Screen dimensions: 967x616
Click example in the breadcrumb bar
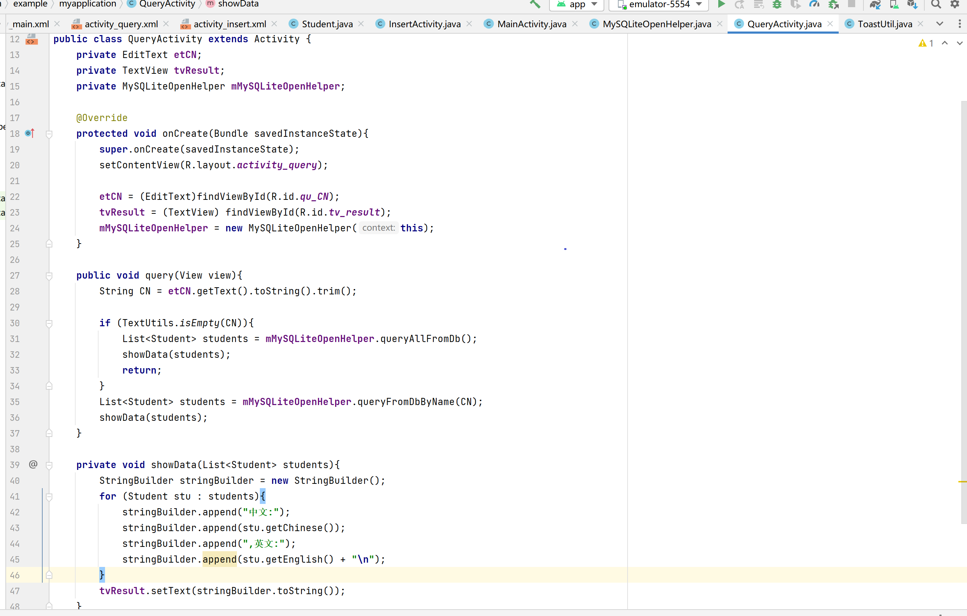pos(30,4)
